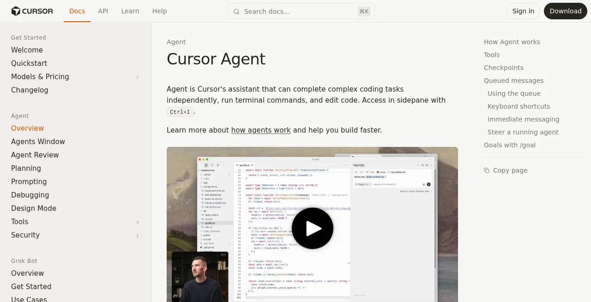Image resolution: width=591 pixels, height=302 pixels.
Task: Click the copy page icon
Action: tap(487, 170)
